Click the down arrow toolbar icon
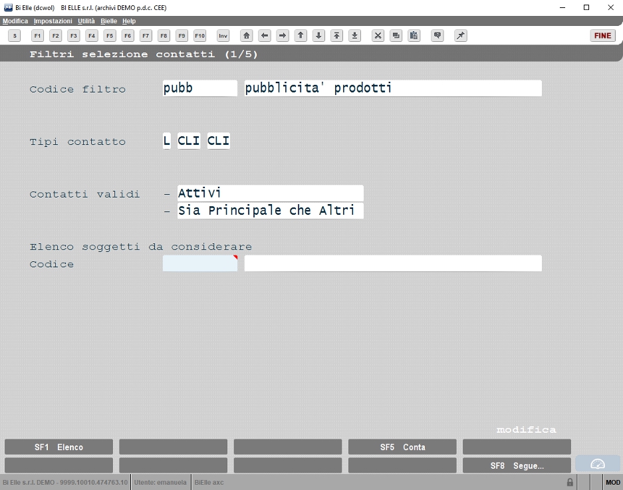Screen dimensions: 623x490 click(x=318, y=36)
